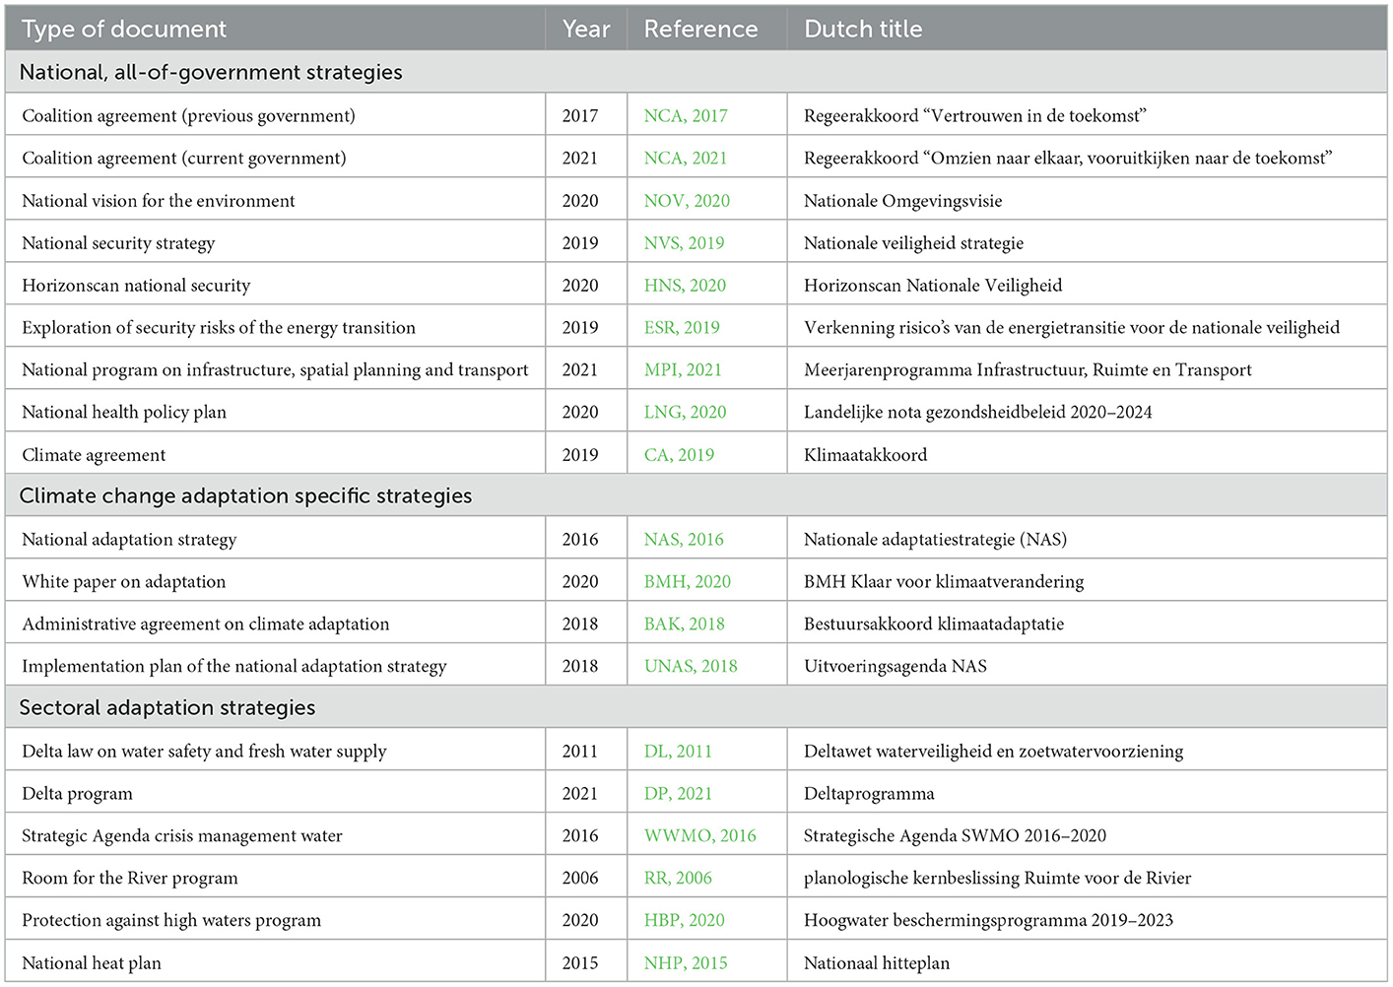
Task: Open the NCA, 2017 reference link
Action: [x=686, y=116]
